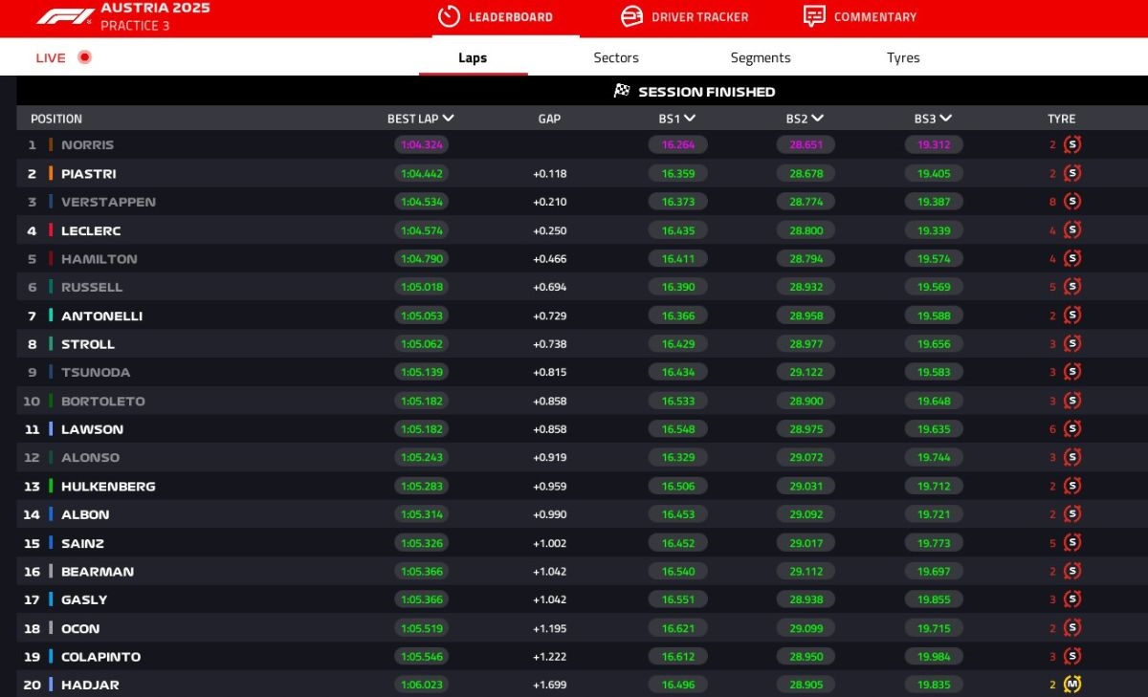The height and width of the screenshot is (697, 1148).
Task: Toggle the BS3 column sort chevron
Action: tap(946, 119)
